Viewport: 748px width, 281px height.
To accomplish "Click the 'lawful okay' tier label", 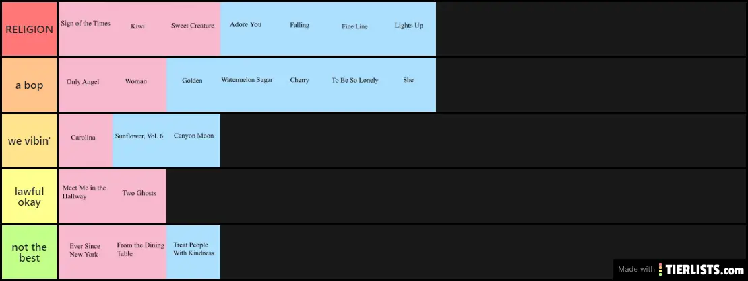I will pos(29,196).
